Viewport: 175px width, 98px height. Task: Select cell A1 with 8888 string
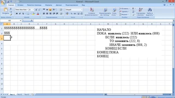click(7, 28)
